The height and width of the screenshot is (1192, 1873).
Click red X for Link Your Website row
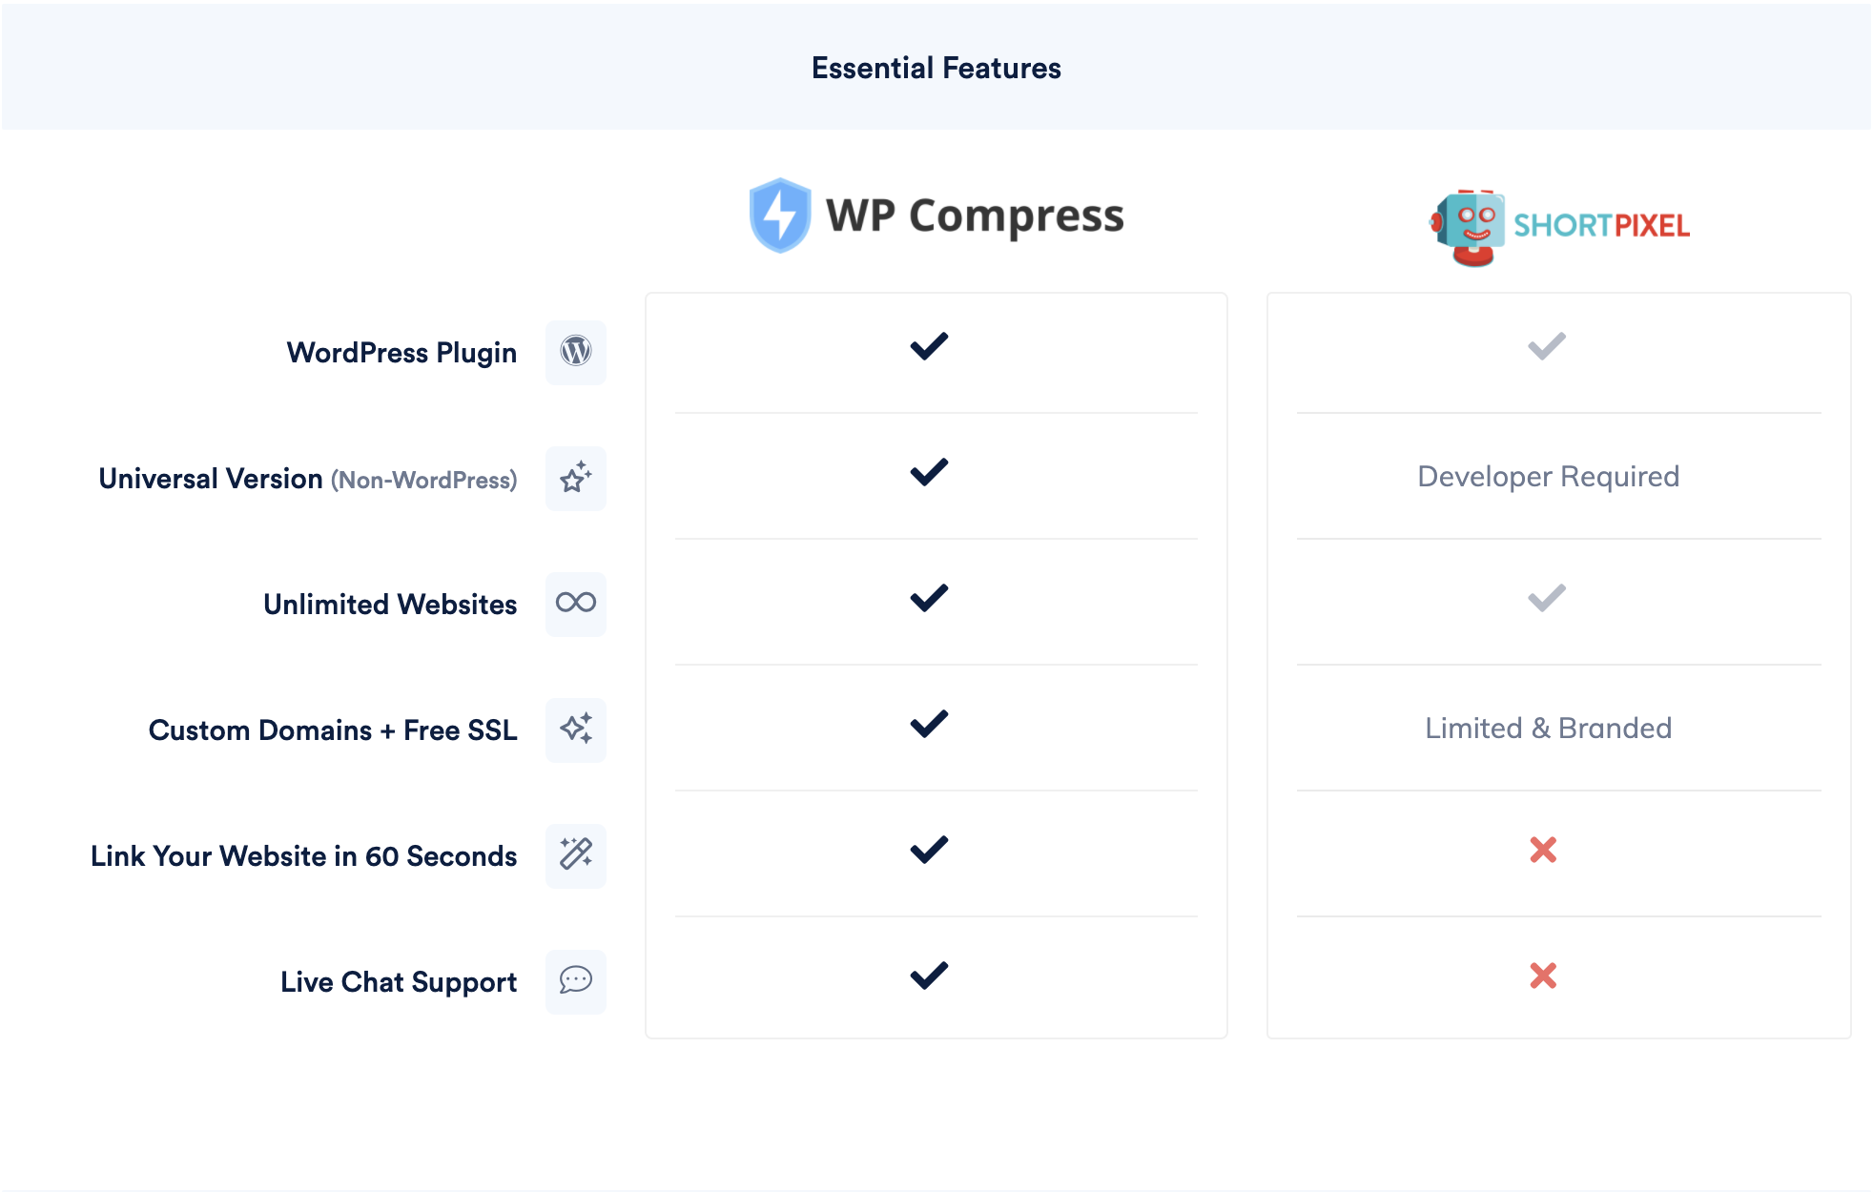(x=1543, y=850)
